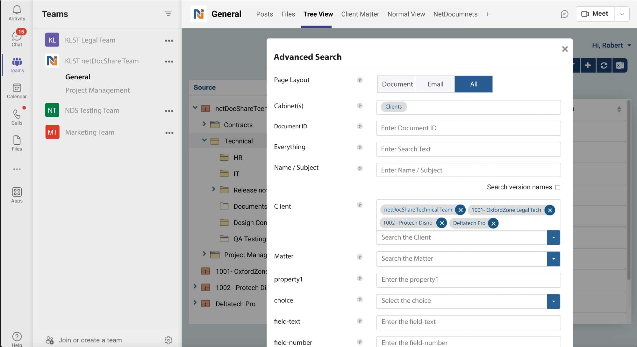Open the Client search dropdown arrow
This screenshot has height=347, width=637.
click(554, 237)
